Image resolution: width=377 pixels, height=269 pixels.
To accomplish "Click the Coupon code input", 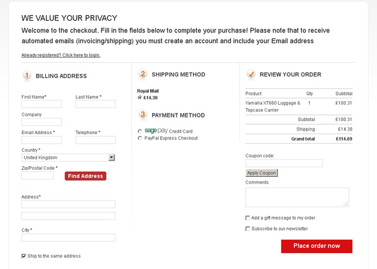I will [x=284, y=163].
